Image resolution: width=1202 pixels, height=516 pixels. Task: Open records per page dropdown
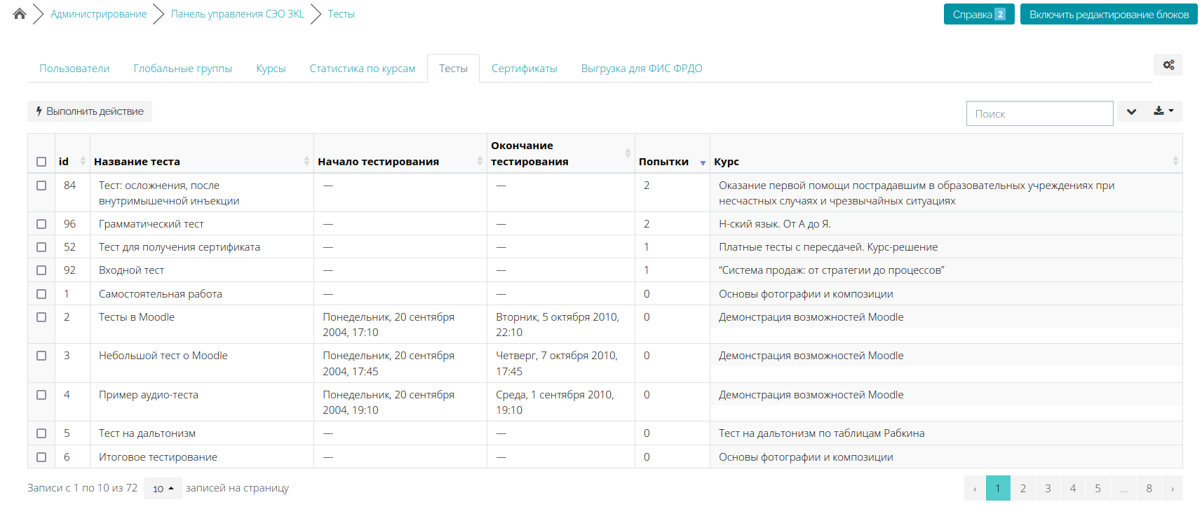pos(163,489)
